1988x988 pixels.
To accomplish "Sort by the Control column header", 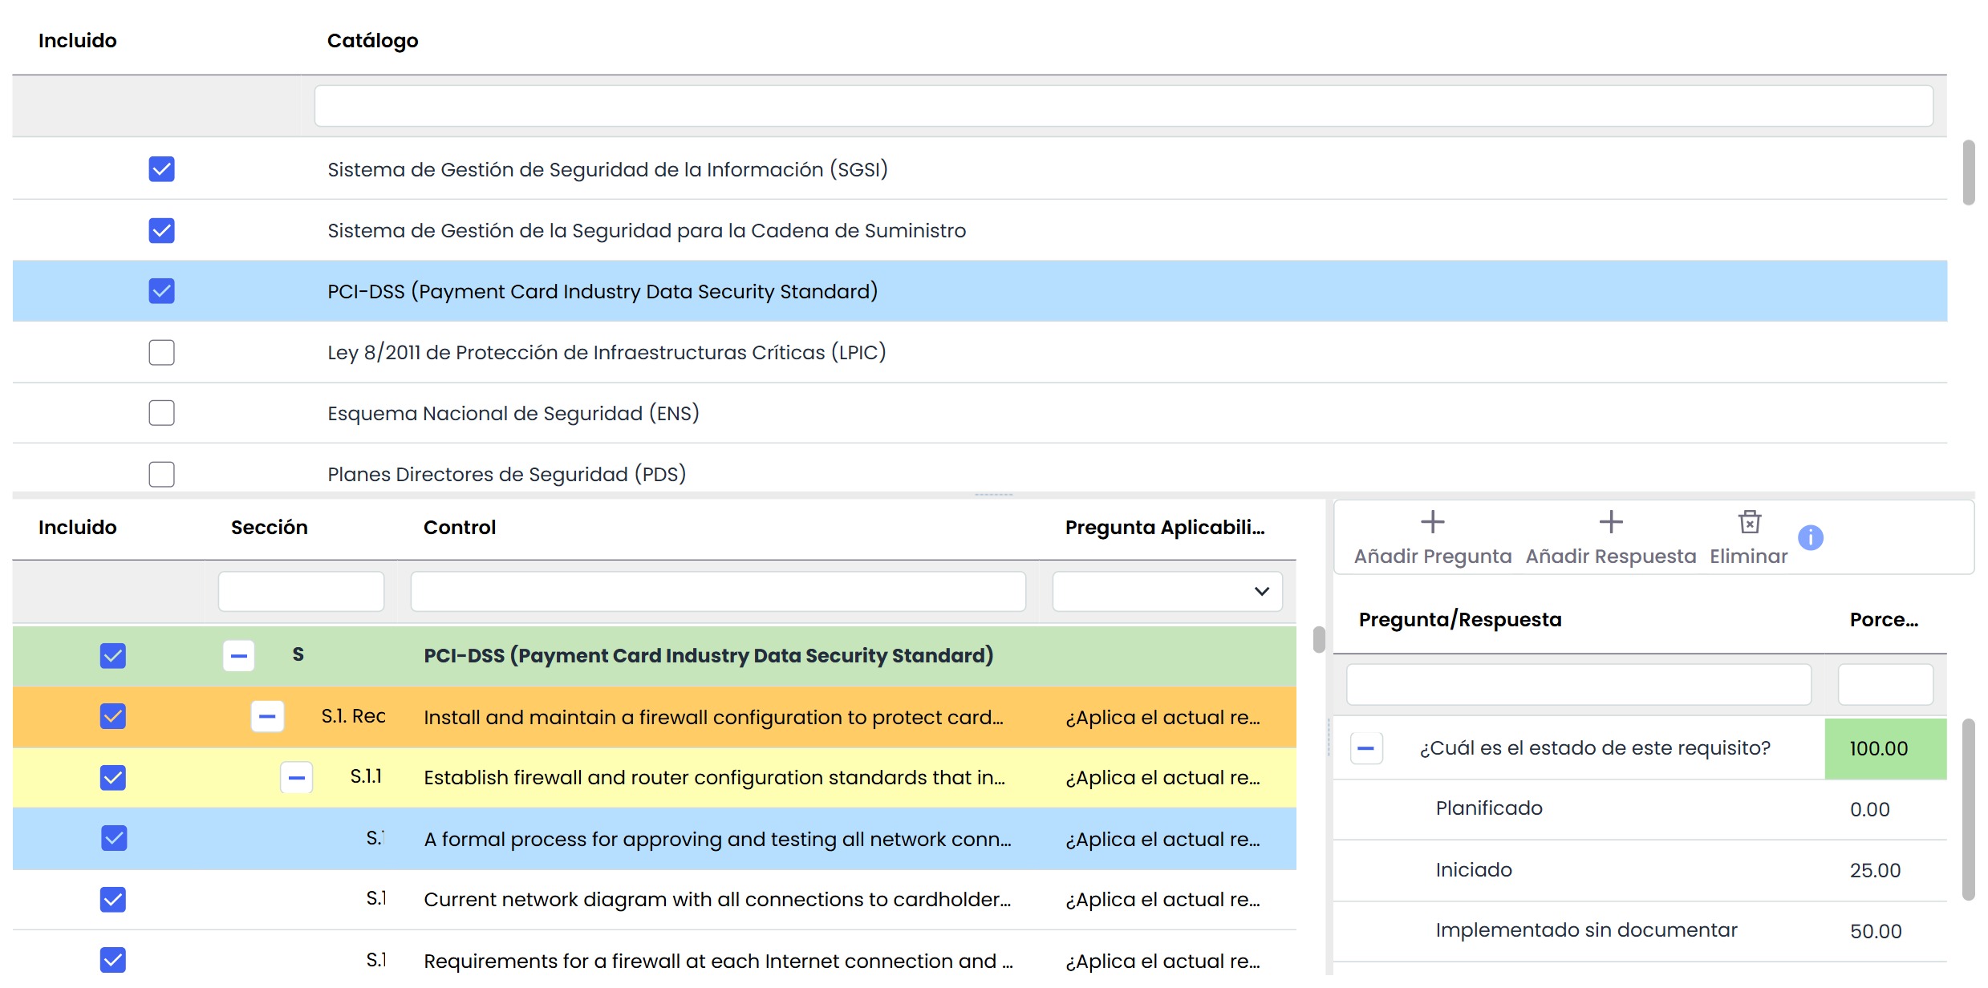I will pos(459,527).
